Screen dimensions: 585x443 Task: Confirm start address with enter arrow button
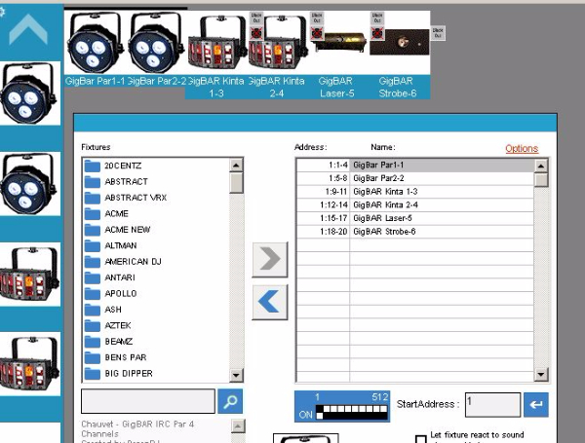[x=535, y=404]
